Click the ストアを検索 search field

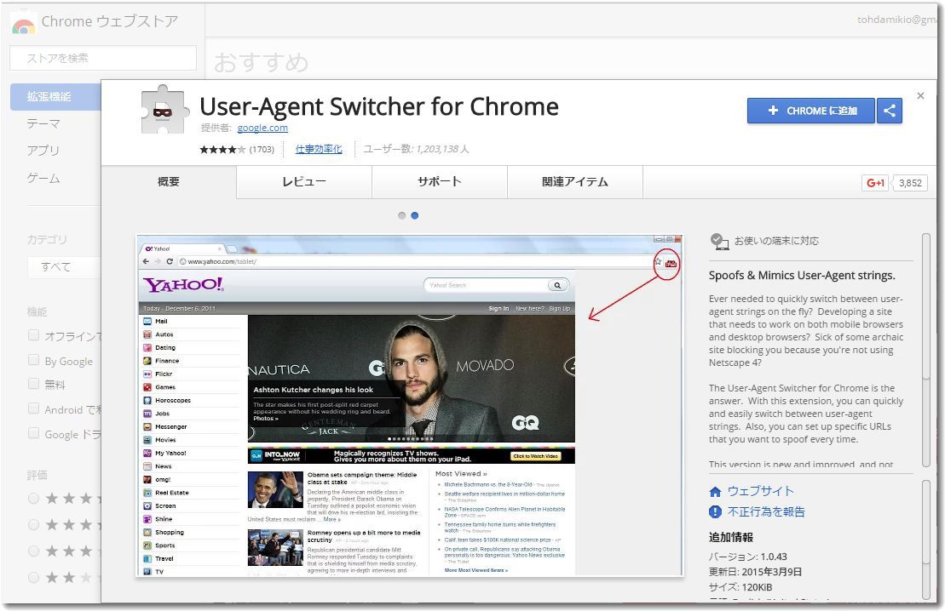103,58
